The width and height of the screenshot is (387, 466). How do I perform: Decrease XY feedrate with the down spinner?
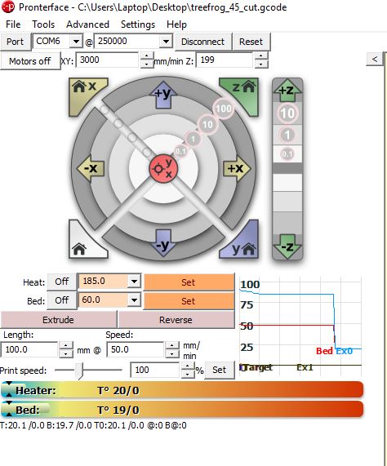[146, 64]
